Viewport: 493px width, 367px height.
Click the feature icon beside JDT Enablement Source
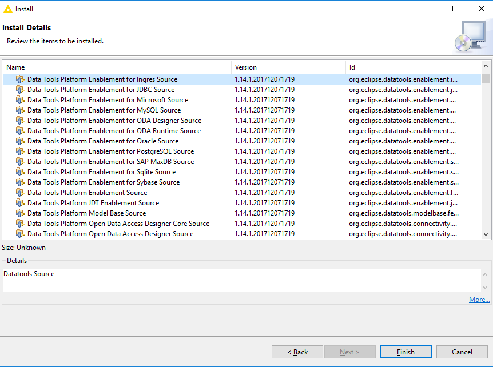coord(20,203)
